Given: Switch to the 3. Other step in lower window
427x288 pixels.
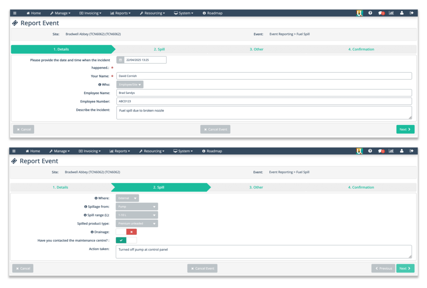Looking at the screenshot, I should click(256, 187).
